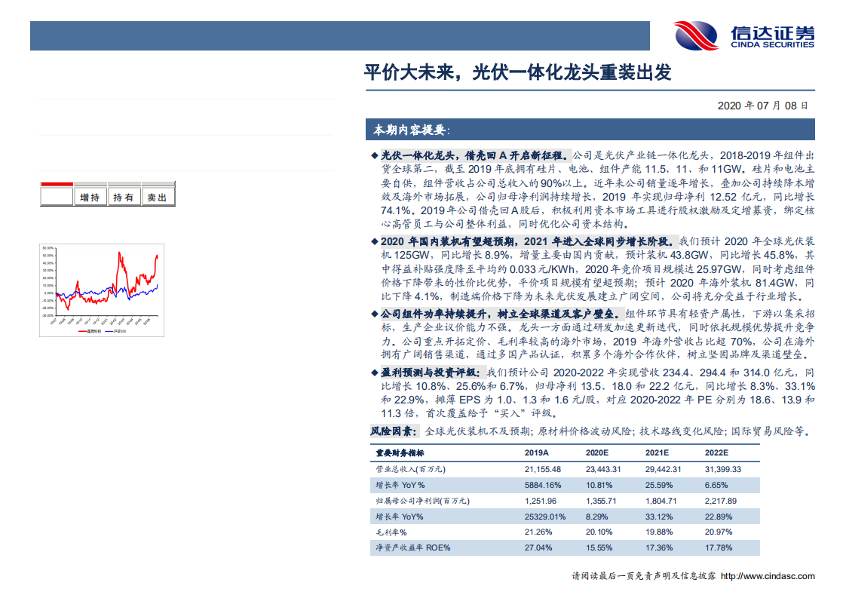Toggle the 增持 rating option
846x598 pixels.
point(90,196)
